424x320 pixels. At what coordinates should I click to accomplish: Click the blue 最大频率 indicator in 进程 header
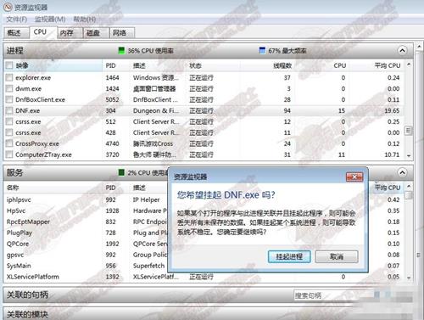click(x=262, y=50)
